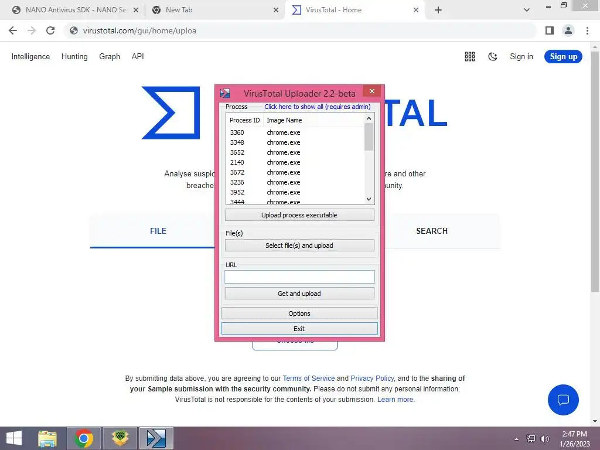Open API menu item
The height and width of the screenshot is (450, 600).
click(138, 57)
